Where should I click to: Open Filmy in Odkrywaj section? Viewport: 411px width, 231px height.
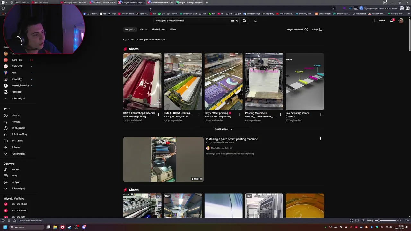tap(14, 176)
